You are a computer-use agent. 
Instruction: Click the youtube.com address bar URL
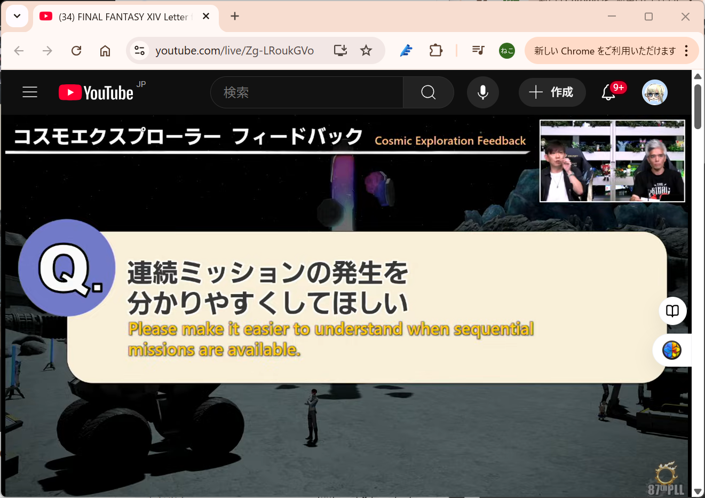pos(234,51)
